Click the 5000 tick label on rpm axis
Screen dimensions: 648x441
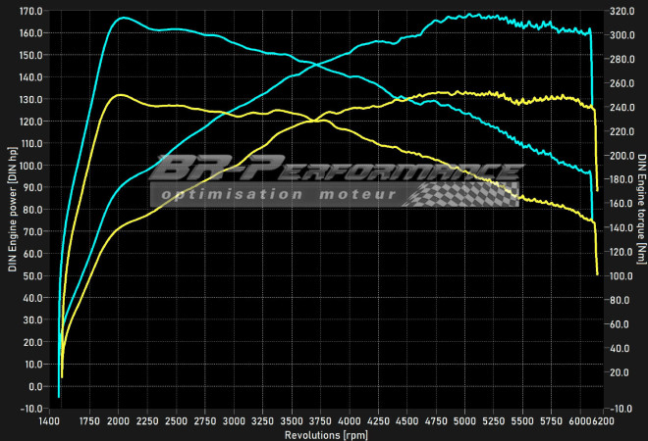465,419
